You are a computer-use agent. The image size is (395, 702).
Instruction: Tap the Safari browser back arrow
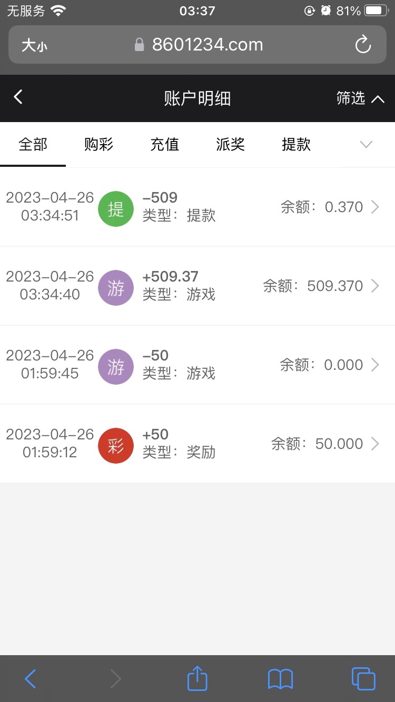pyautogui.click(x=31, y=679)
